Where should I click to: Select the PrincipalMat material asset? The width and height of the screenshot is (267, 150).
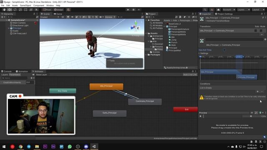175,50
